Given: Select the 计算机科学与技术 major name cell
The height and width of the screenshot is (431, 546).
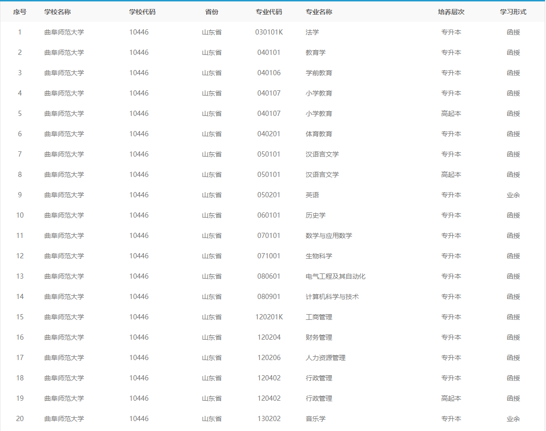Looking at the screenshot, I should (332, 297).
